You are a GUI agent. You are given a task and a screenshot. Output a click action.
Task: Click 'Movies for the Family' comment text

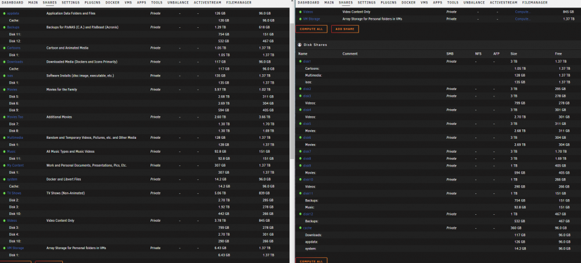62,89
